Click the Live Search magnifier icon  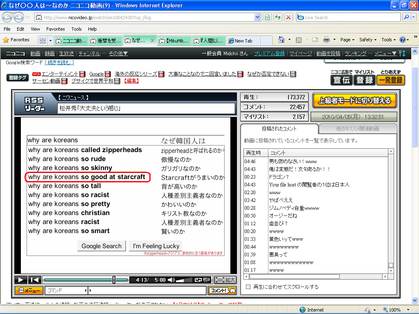tap(406, 18)
